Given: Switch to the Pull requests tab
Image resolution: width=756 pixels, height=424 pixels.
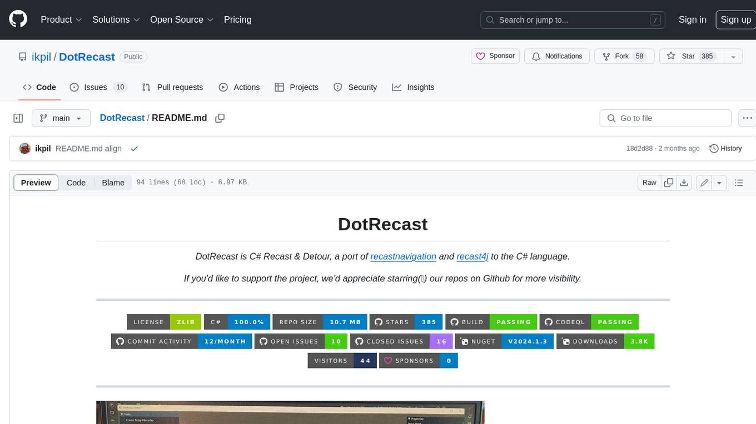Looking at the screenshot, I should tap(172, 87).
